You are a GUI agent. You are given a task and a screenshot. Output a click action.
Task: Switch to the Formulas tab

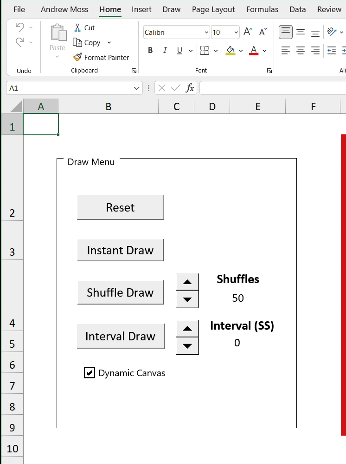(262, 9)
